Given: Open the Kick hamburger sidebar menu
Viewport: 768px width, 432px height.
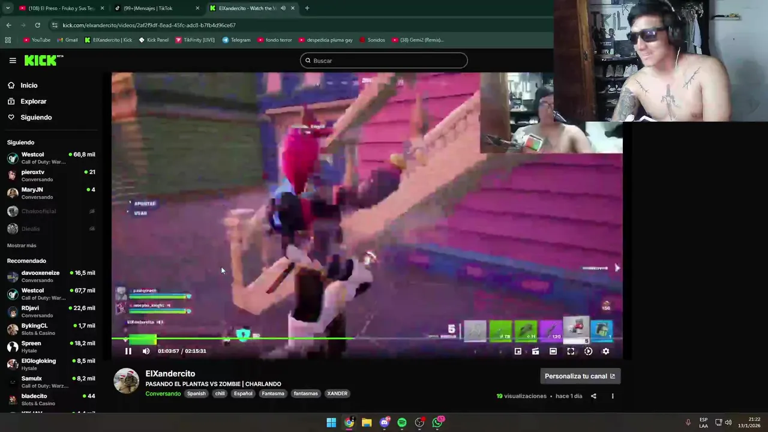Looking at the screenshot, I should point(13,61).
